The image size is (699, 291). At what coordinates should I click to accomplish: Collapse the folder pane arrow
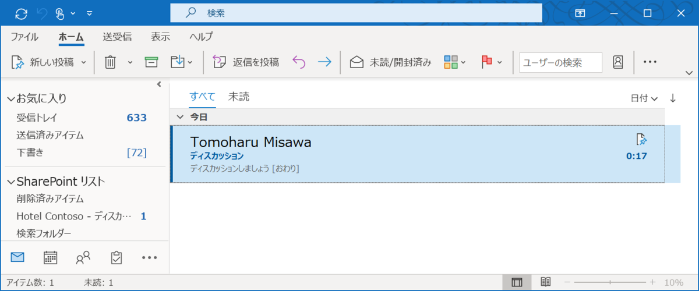coord(159,84)
